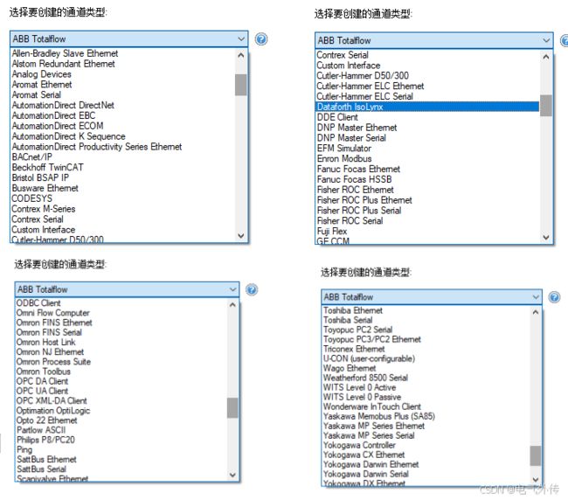Choose Busware Ethernet
The image size is (568, 500).
click(45, 188)
